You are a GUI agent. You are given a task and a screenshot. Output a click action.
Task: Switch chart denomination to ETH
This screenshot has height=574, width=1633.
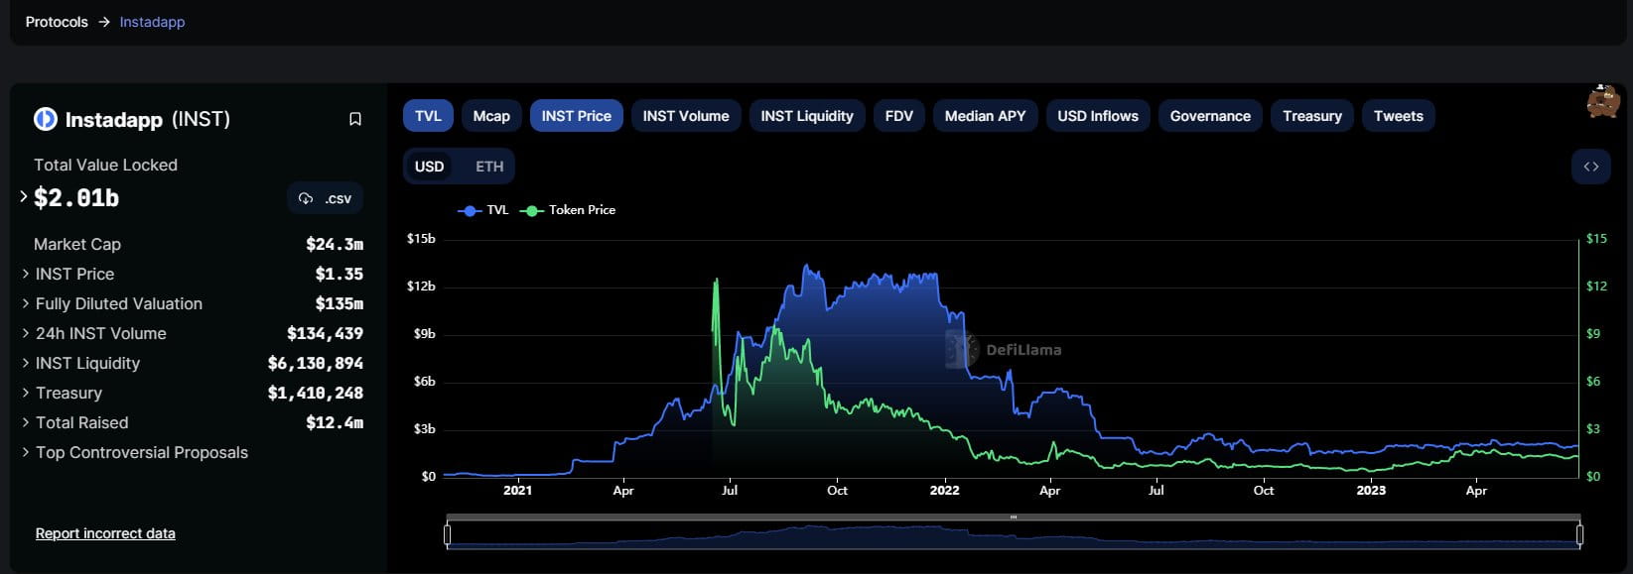tap(489, 167)
